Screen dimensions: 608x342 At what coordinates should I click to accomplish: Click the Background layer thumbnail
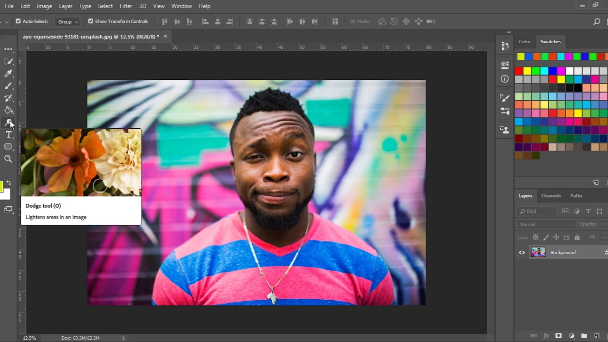point(538,252)
